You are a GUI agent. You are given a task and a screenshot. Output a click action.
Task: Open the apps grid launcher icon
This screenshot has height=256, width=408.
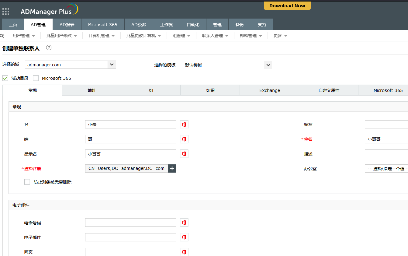click(6, 12)
